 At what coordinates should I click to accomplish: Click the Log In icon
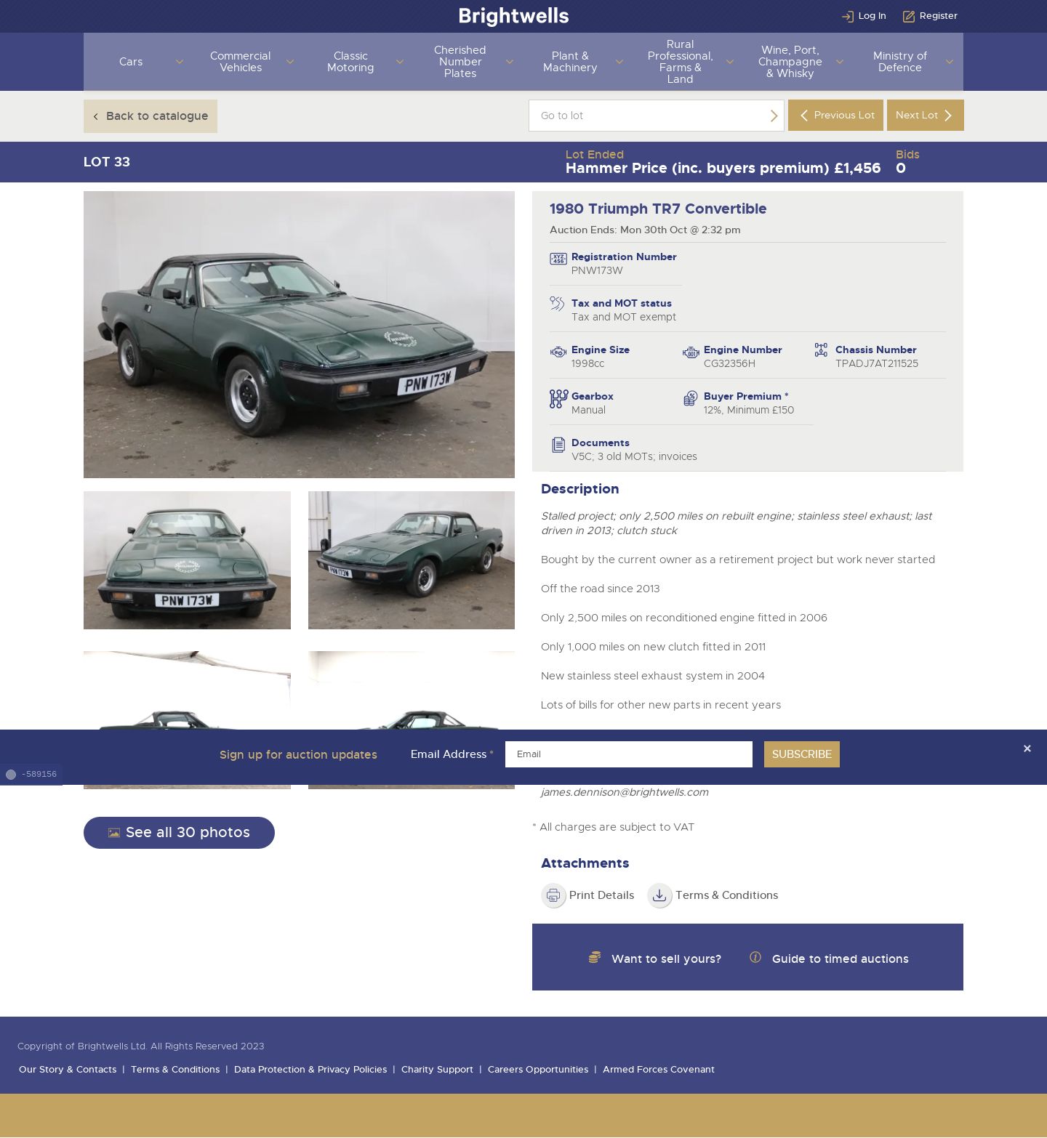pyautogui.click(x=847, y=16)
